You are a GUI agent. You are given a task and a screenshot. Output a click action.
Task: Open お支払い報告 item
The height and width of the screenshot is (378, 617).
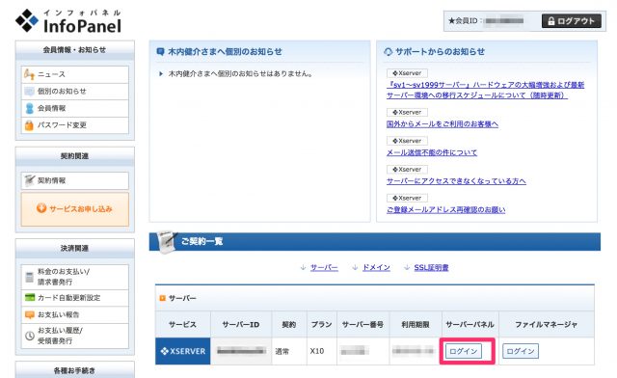tap(75, 315)
